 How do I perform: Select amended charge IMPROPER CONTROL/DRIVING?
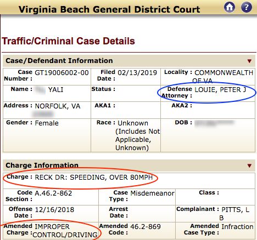pos(65,231)
